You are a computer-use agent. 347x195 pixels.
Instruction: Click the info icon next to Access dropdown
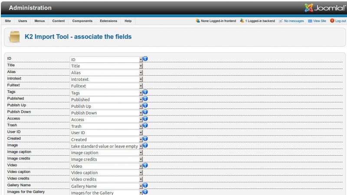point(145,118)
